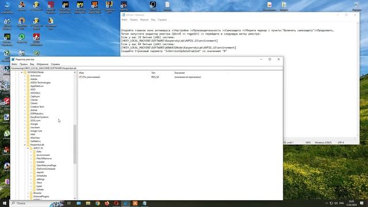Open Избранное menu in Registry Editor

click(x=42, y=64)
